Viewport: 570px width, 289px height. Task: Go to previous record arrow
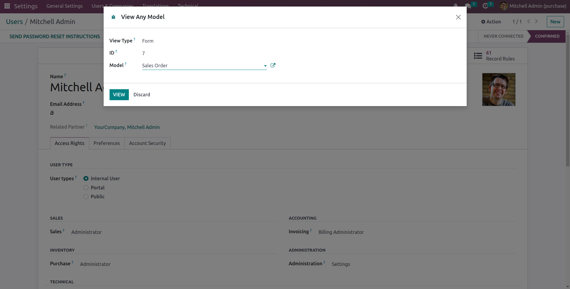528,21
